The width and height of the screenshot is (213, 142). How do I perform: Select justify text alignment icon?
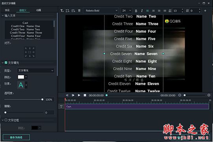pyautogui.click(x=165, y=11)
